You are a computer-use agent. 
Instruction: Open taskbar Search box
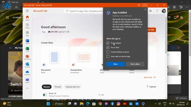(59, 104)
